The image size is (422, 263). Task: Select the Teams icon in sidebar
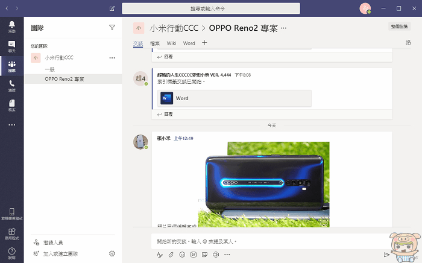[12, 66]
